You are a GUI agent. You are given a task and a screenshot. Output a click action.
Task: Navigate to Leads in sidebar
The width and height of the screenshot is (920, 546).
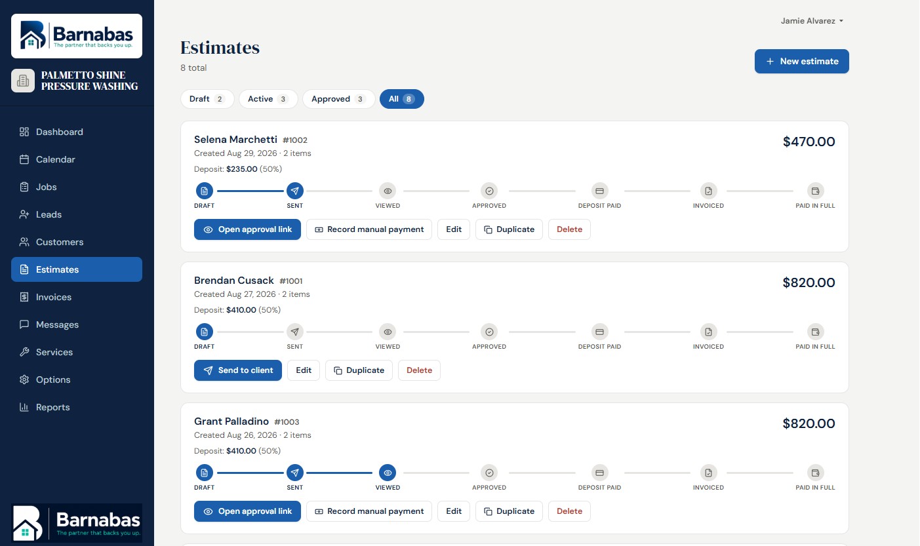click(x=77, y=214)
